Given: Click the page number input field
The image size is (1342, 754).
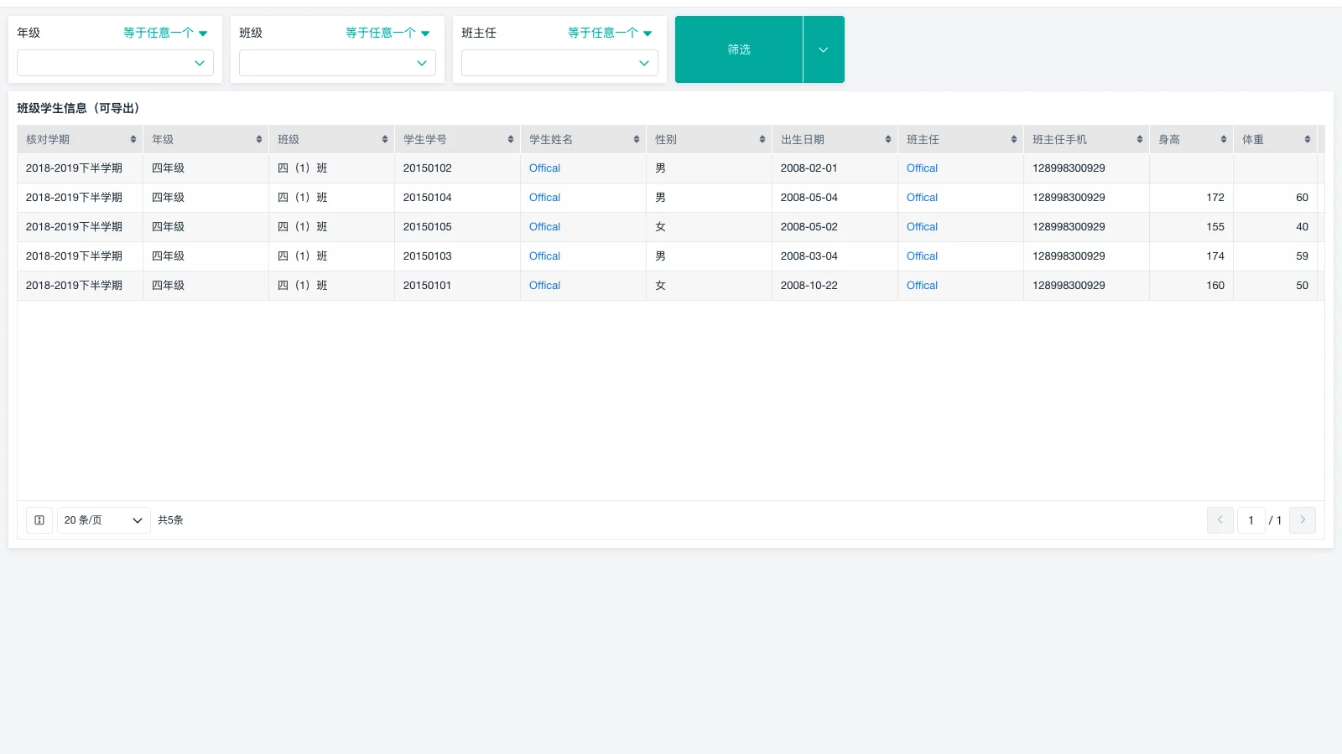Looking at the screenshot, I should pyautogui.click(x=1251, y=520).
